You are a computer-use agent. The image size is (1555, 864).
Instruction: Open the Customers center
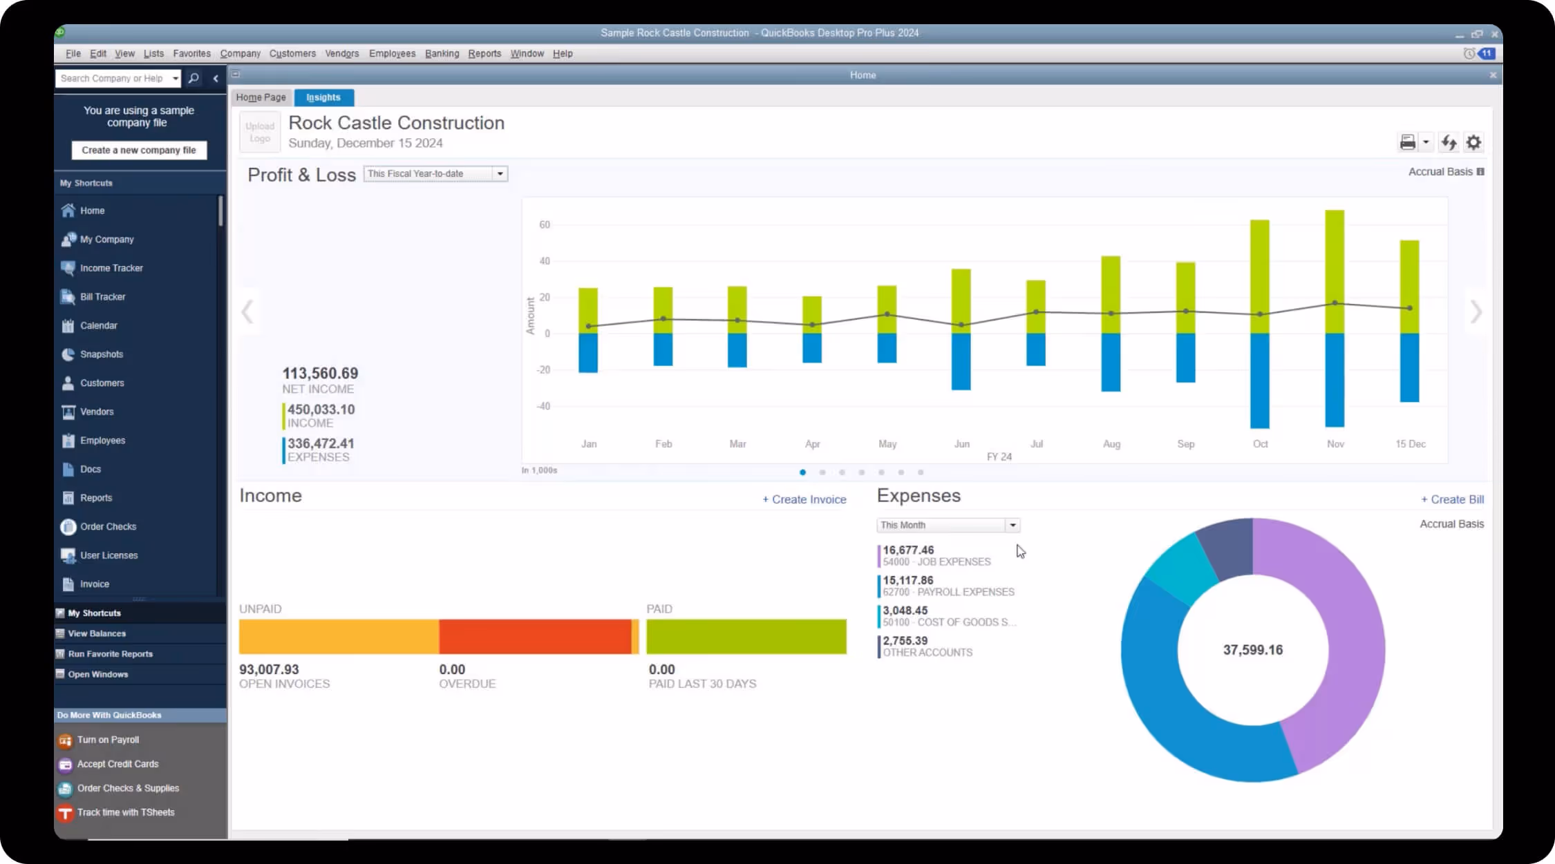coord(102,383)
